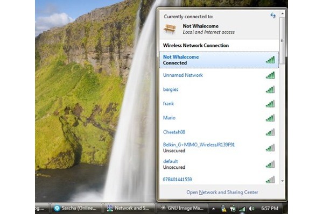This screenshot has height=214, width=323.
Task: Open Network and Sharing taskbar button
Action: [x=129, y=208]
